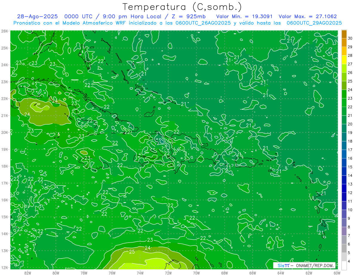Click the longitude axis label 80W
Image resolution: width=358 pixels, height=277 pixels.
56,273
